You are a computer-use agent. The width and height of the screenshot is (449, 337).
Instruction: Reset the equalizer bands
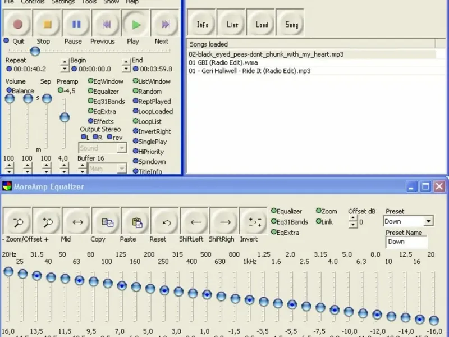point(166,222)
